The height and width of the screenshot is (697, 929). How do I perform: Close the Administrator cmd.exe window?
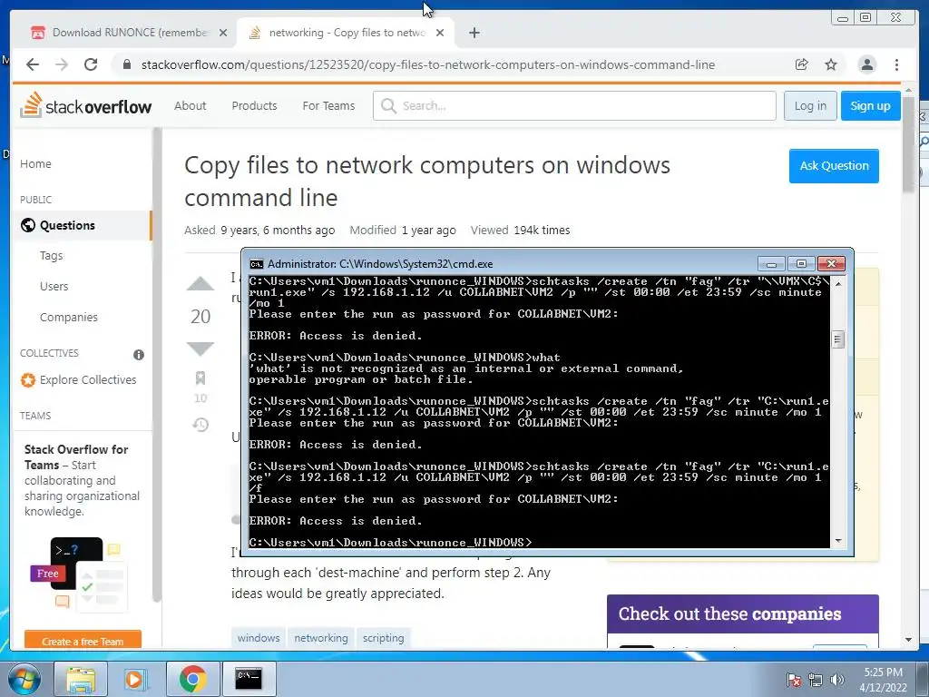[832, 264]
